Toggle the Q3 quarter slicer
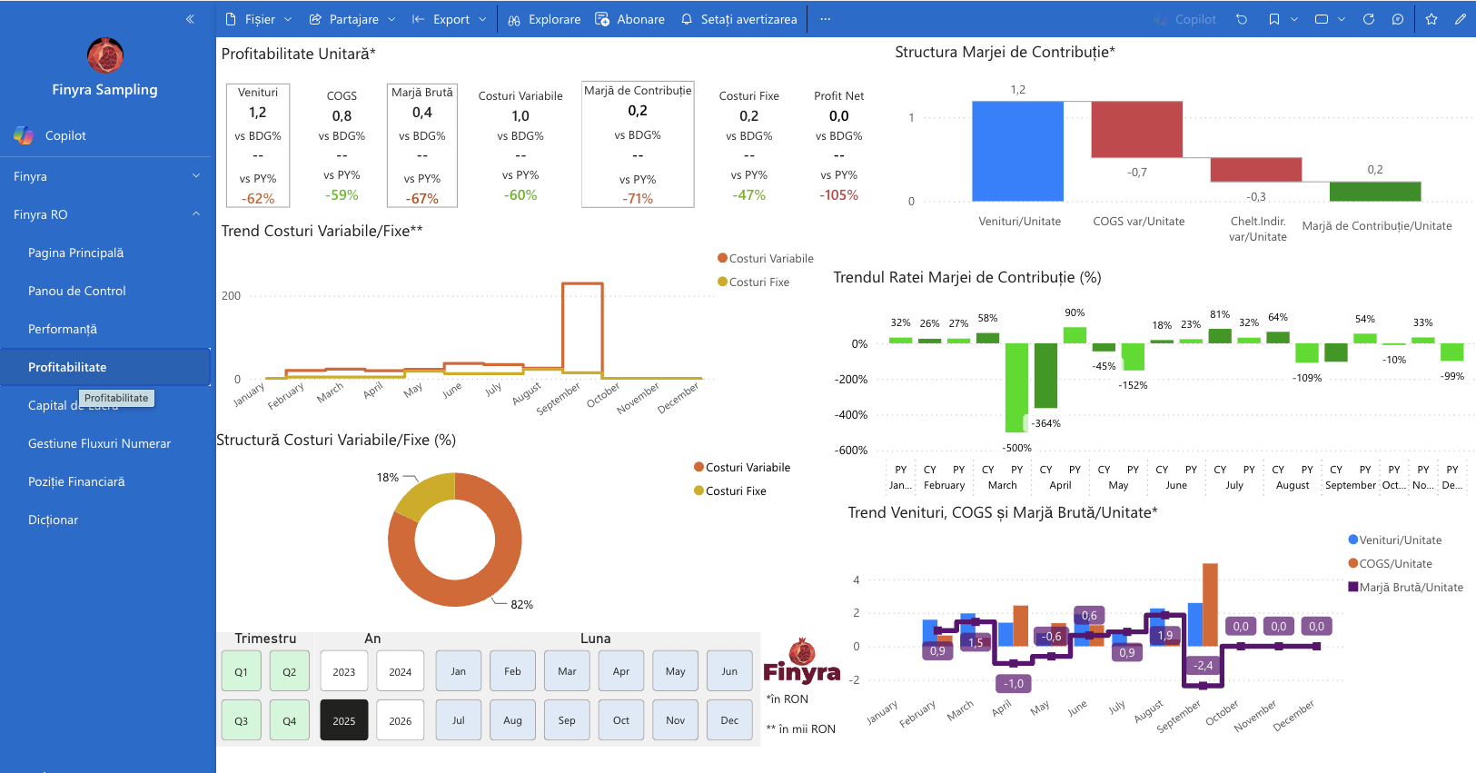This screenshot has width=1476, height=773. pyautogui.click(x=242, y=720)
